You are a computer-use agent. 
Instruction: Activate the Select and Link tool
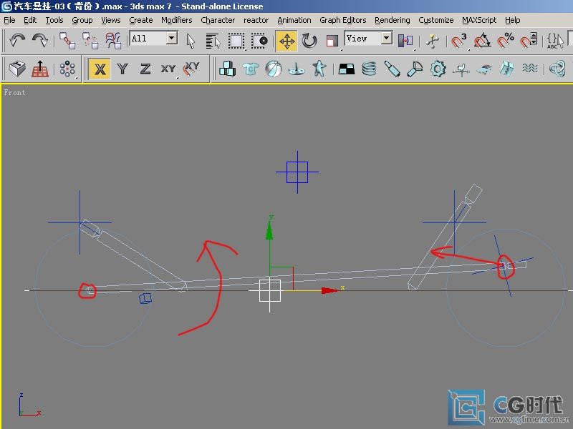click(x=67, y=41)
